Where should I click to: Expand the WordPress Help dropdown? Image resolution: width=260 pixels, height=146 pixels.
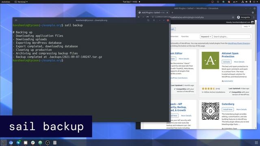tap(247, 26)
